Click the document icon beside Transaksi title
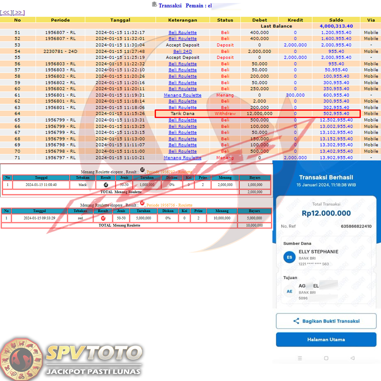 pos(154,5)
